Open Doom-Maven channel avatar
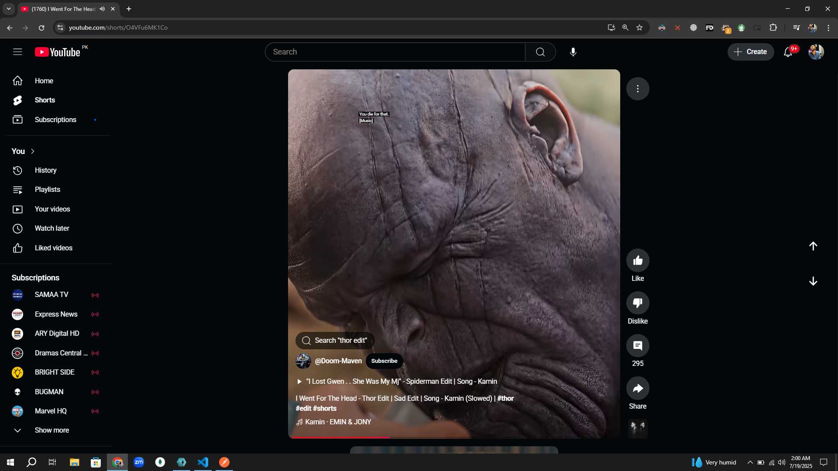Viewport: 838px width, 471px height. [x=303, y=361]
